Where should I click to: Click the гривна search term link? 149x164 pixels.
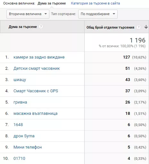click(x=20, y=102)
